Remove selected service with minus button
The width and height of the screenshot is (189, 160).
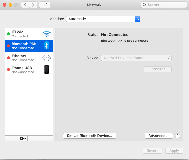(x=16, y=138)
